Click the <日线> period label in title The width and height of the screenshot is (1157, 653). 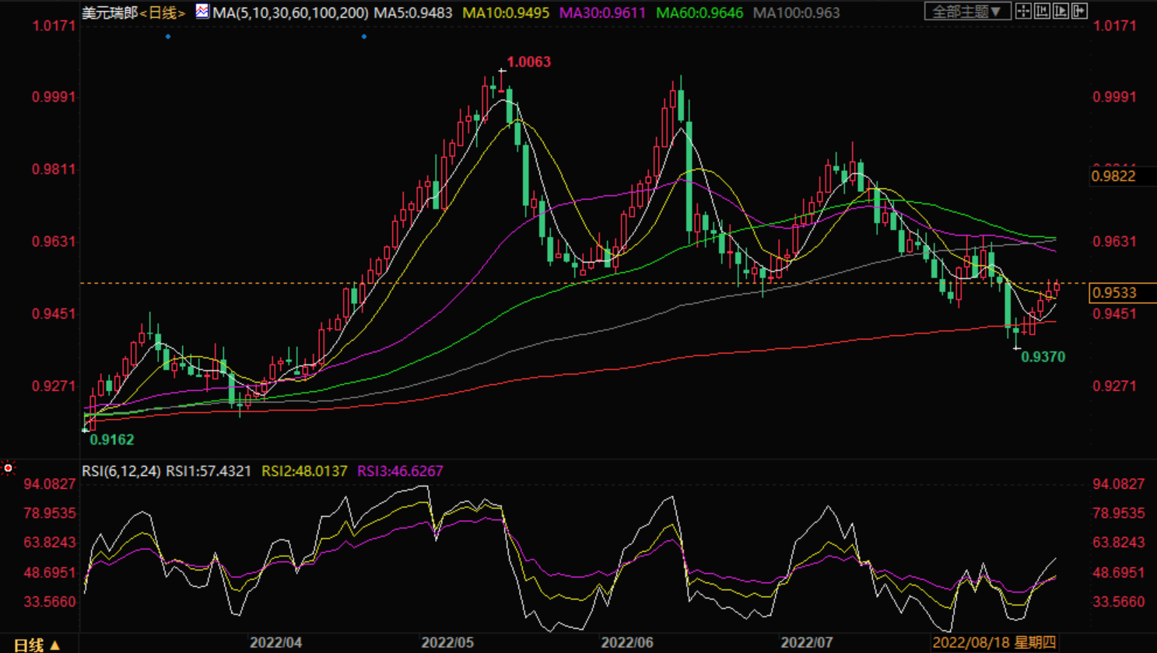(163, 13)
